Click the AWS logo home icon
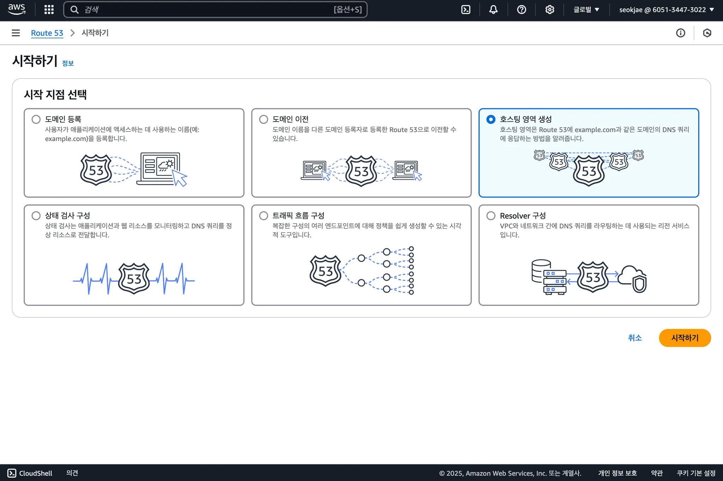This screenshot has height=481, width=723. coord(17,9)
